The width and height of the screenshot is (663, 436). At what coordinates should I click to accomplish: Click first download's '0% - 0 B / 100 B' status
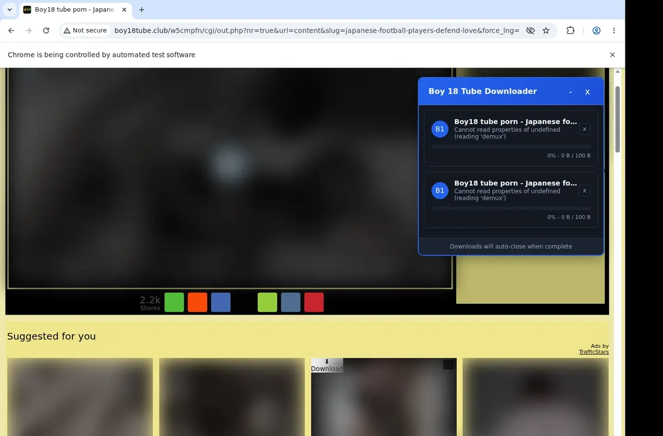569,156
